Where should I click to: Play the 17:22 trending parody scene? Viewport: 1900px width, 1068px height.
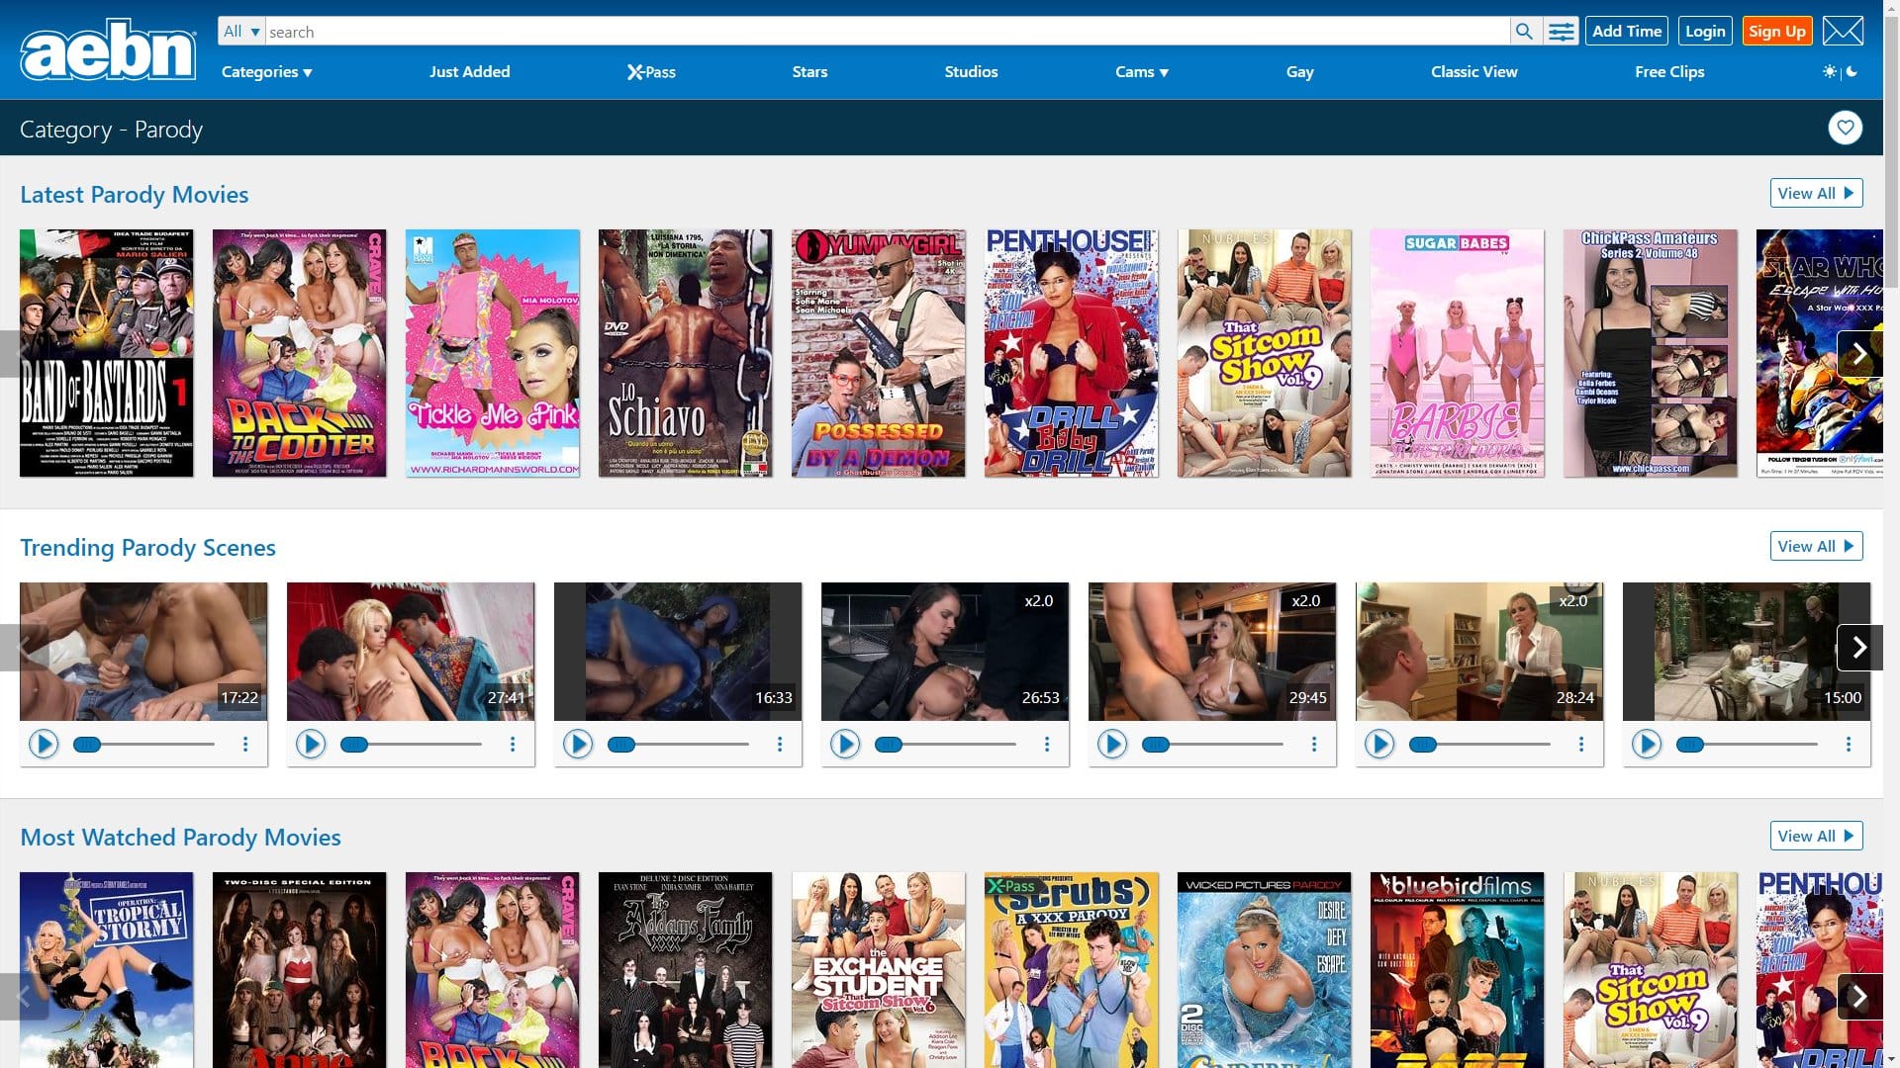click(x=44, y=743)
